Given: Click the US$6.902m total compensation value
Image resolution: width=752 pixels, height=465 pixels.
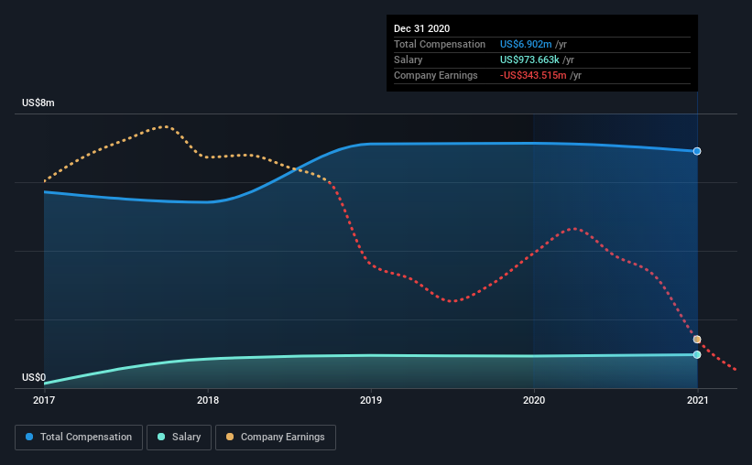Looking at the screenshot, I should 526,45.
